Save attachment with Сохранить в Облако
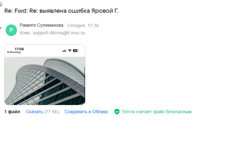This screenshot has height=146, width=232. (86, 112)
